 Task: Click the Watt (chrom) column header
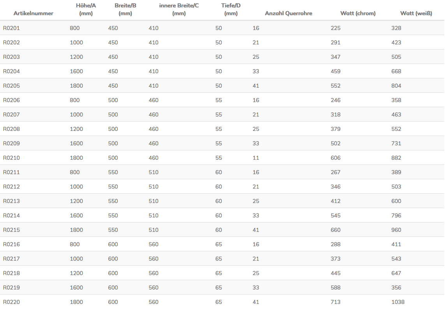tap(358, 13)
